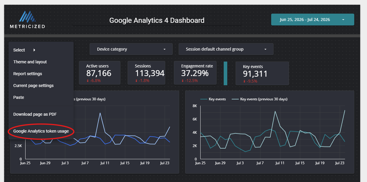Click the -1.8% change under Sessions
367x182 pixels.
142,81
